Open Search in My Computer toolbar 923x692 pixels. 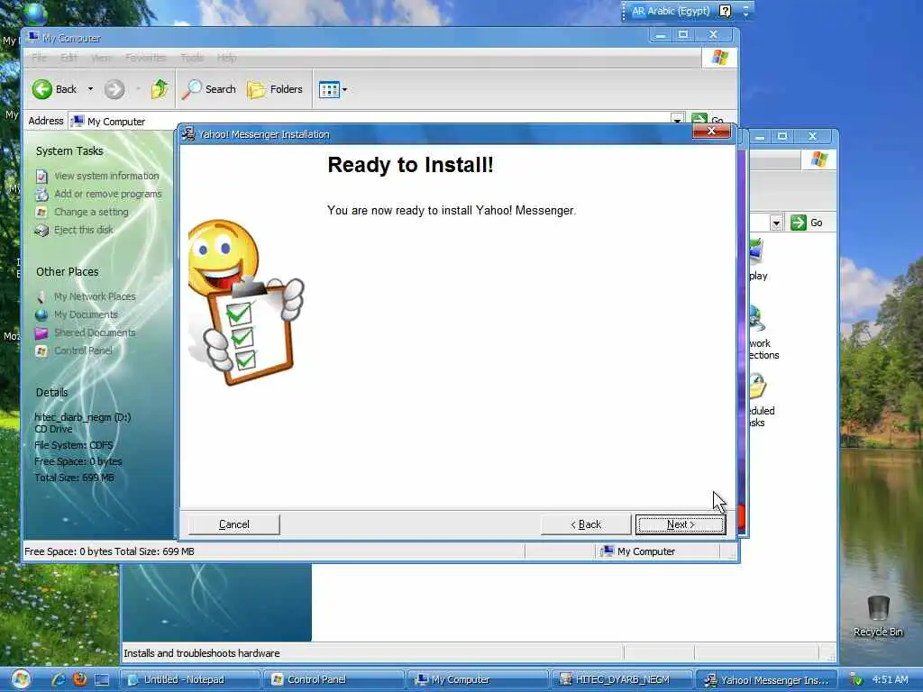209,89
